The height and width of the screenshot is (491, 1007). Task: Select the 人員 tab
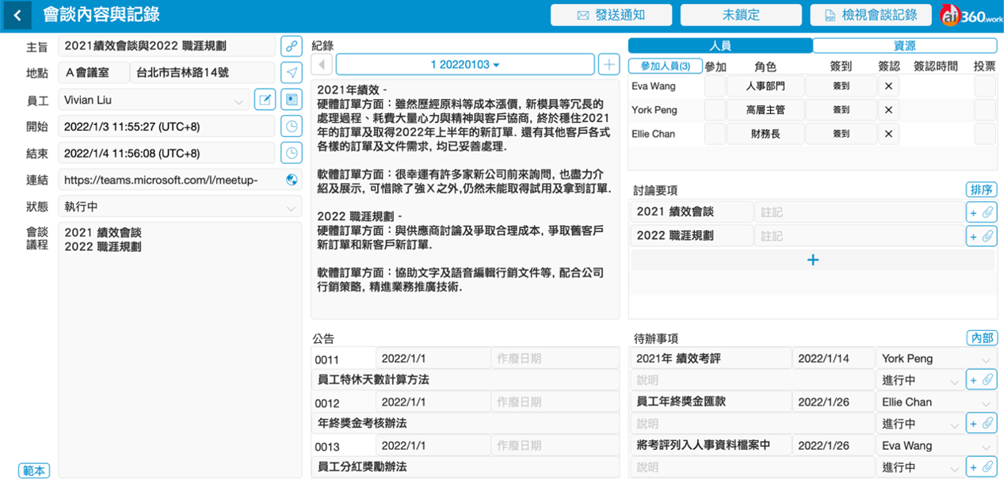719,46
